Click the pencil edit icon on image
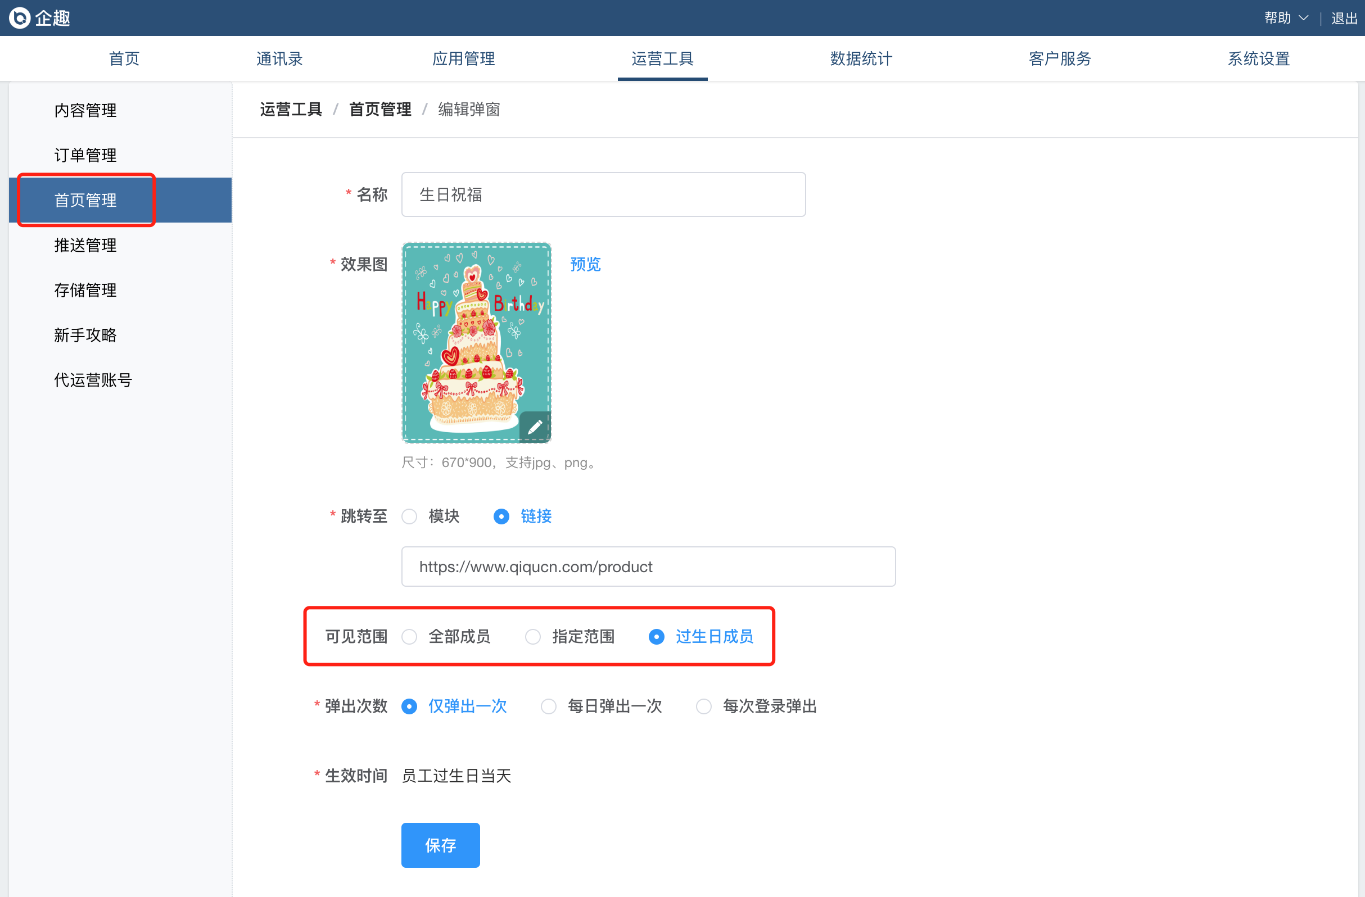Screen dimensions: 1365x897 [x=535, y=427]
